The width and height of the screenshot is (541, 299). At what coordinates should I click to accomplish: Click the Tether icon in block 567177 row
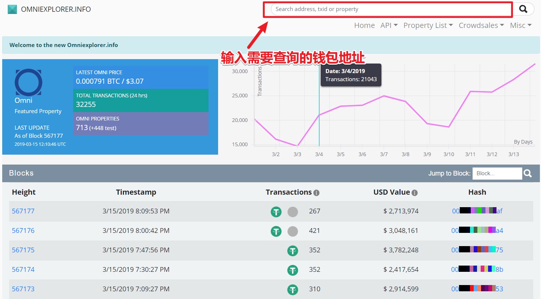(276, 212)
